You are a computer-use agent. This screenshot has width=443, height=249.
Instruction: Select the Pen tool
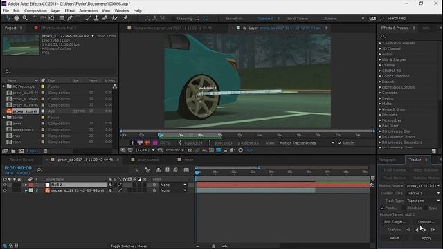[70, 18]
